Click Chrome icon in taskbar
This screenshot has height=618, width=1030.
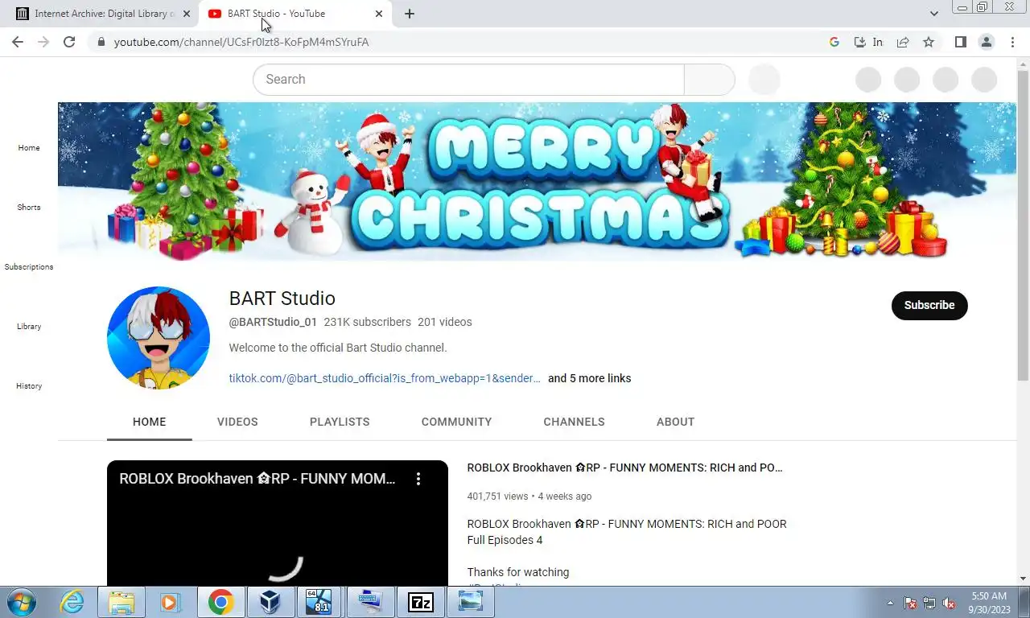coord(220,602)
